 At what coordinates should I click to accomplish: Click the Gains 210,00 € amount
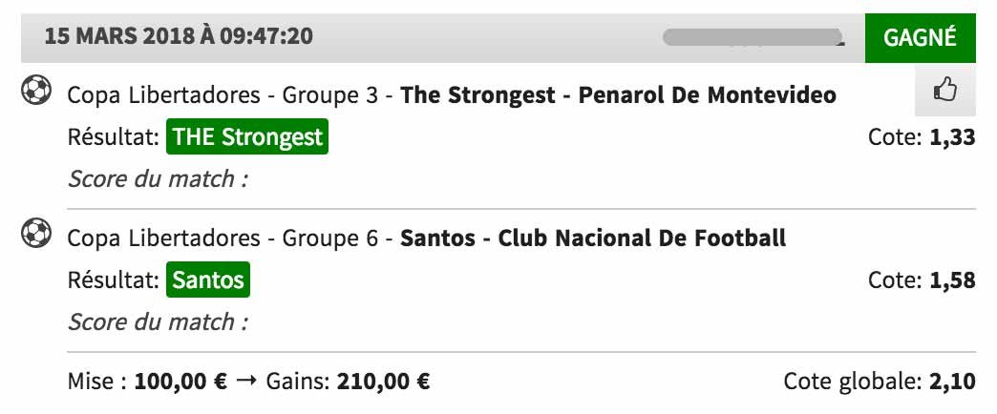pyautogui.click(x=383, y=382)
